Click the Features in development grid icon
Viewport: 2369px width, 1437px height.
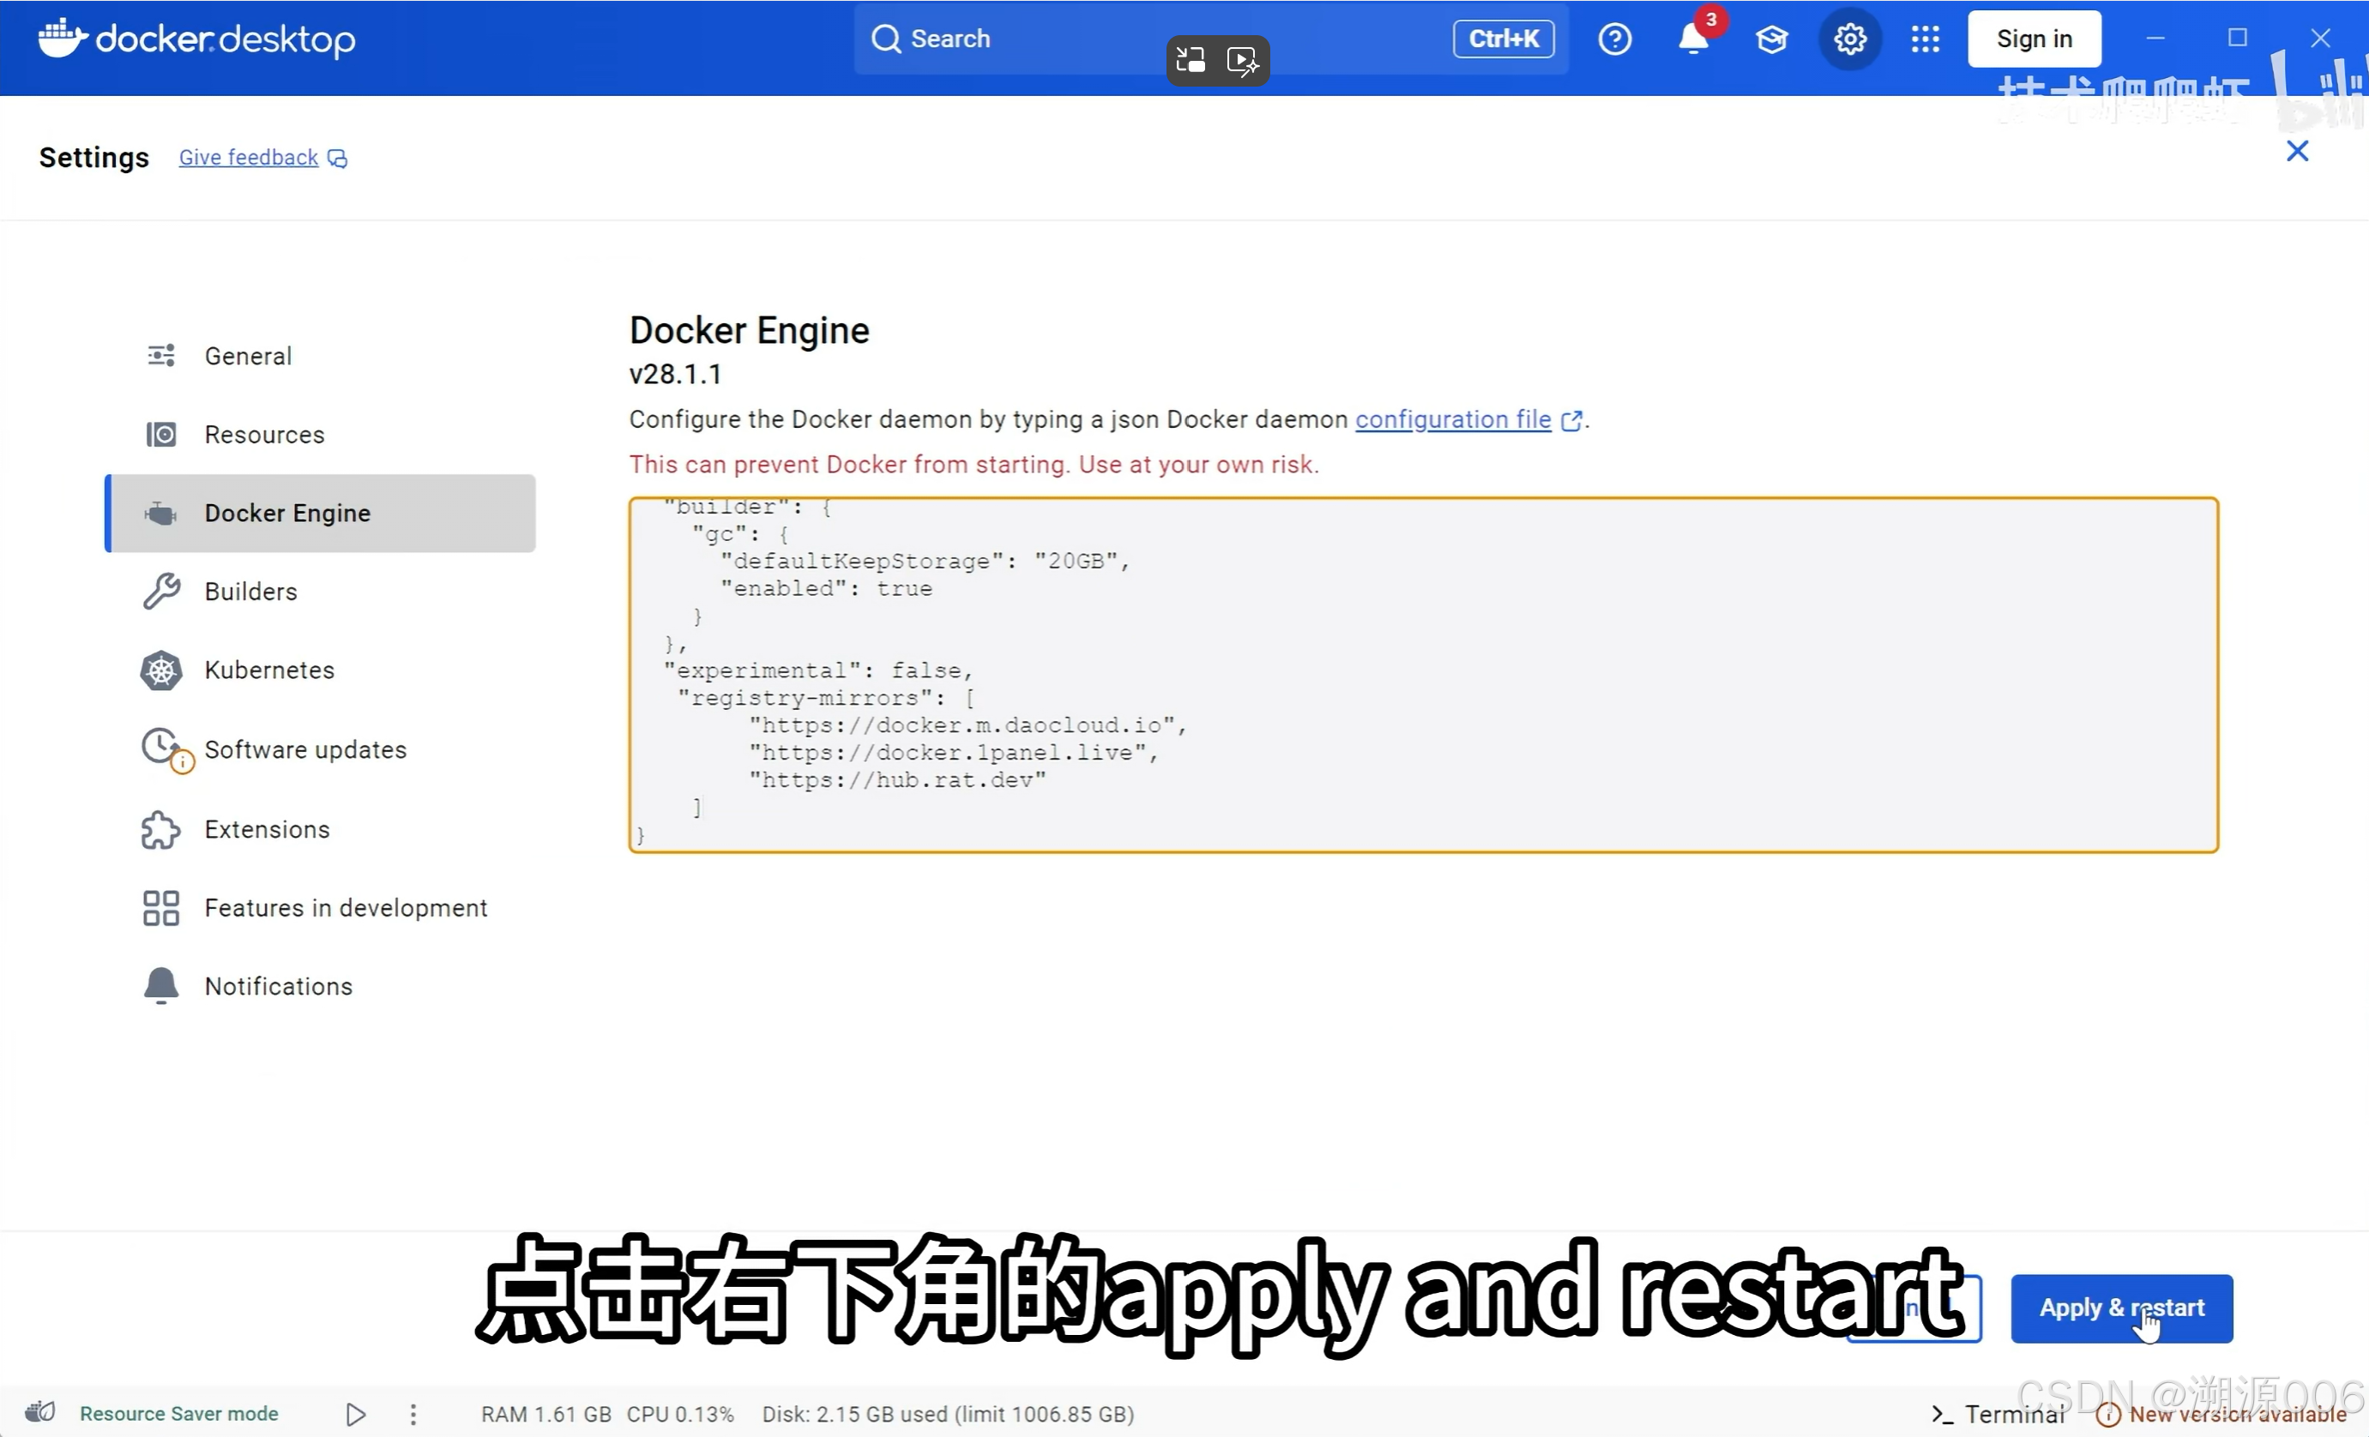160,908
